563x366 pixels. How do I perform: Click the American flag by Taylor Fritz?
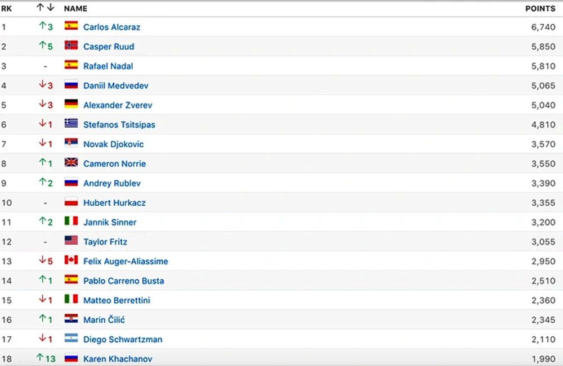71,241
